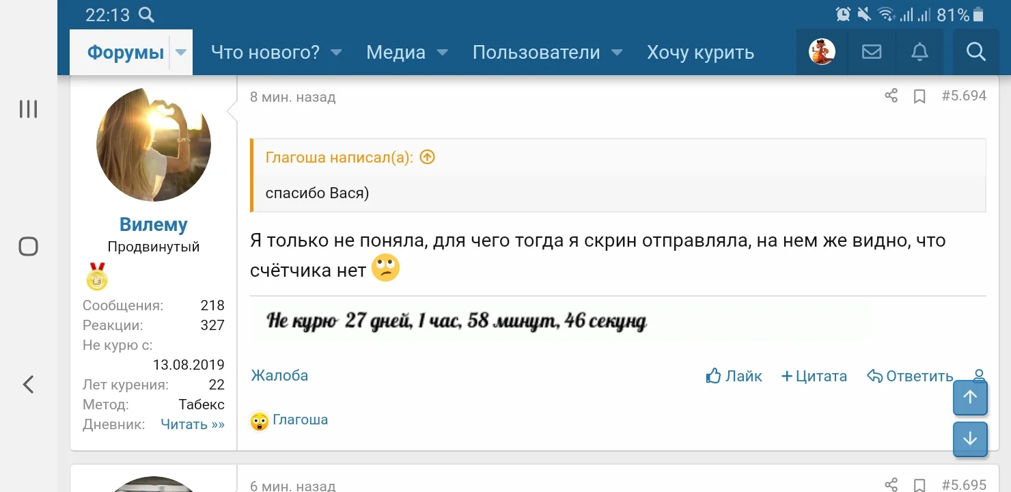Open Вилему's profile picture thumbnail
This screenshot has height=492, width=1011.
[153, 144]
